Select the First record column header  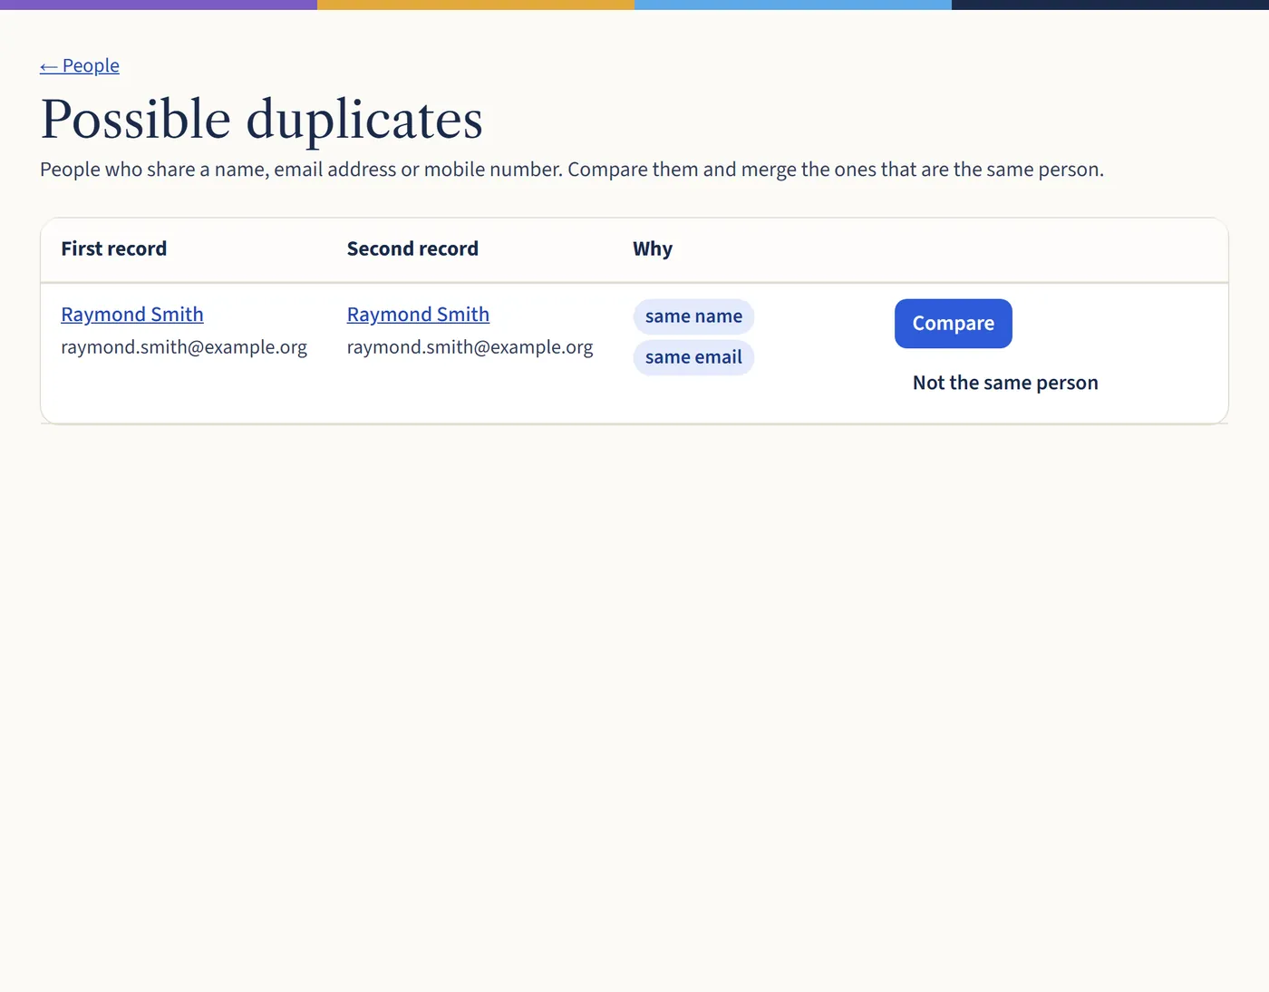(114, 248)
